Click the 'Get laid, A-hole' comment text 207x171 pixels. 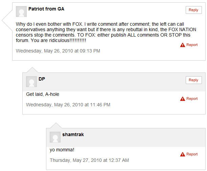pyautogui.click(x=43, y=94)
